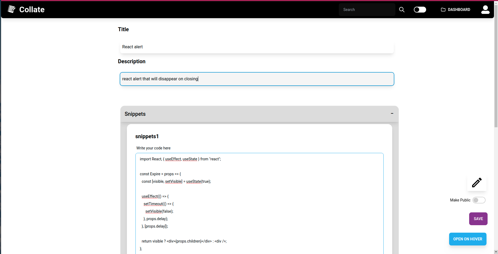Screen dimensions: 498x254
Task: Click the Collate brand name in header
Action: pyautogui.click(x=32, y=10)
